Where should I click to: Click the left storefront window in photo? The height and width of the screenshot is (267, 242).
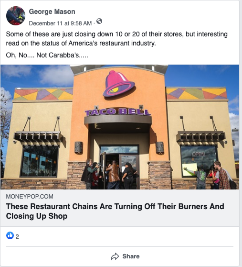pos(40,161)
